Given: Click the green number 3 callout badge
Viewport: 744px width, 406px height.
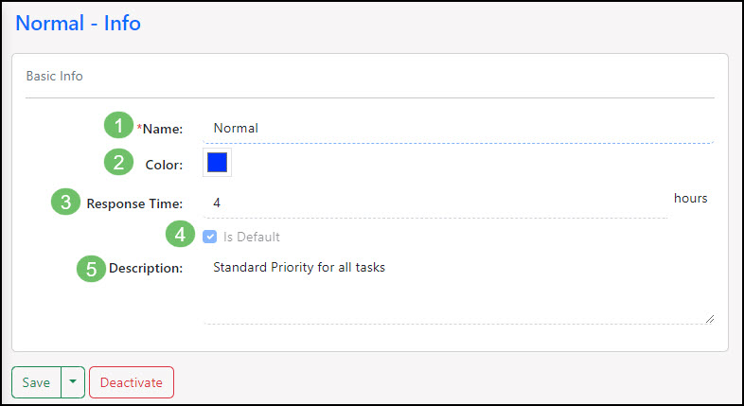Looking at the screenshot, I should pyautogui.click(x=64, y=202).
